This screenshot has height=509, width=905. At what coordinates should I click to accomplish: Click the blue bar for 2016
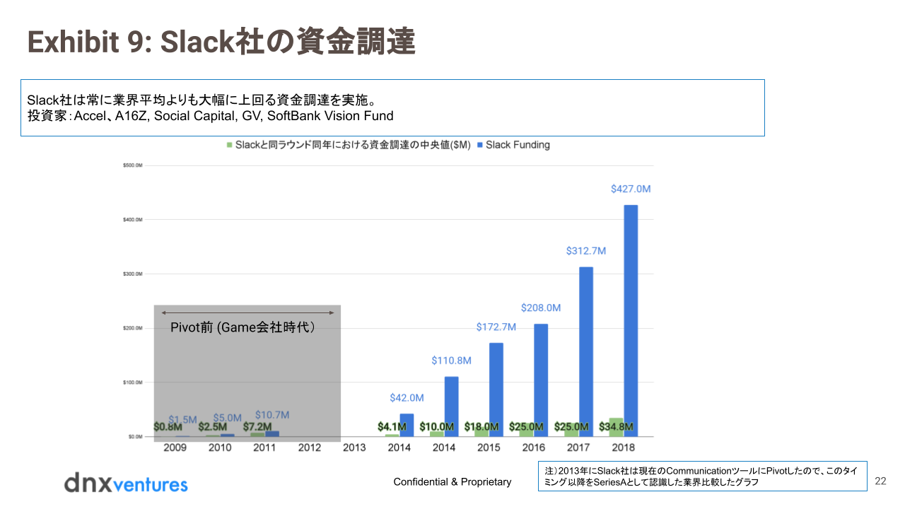(x=541, y=380)
